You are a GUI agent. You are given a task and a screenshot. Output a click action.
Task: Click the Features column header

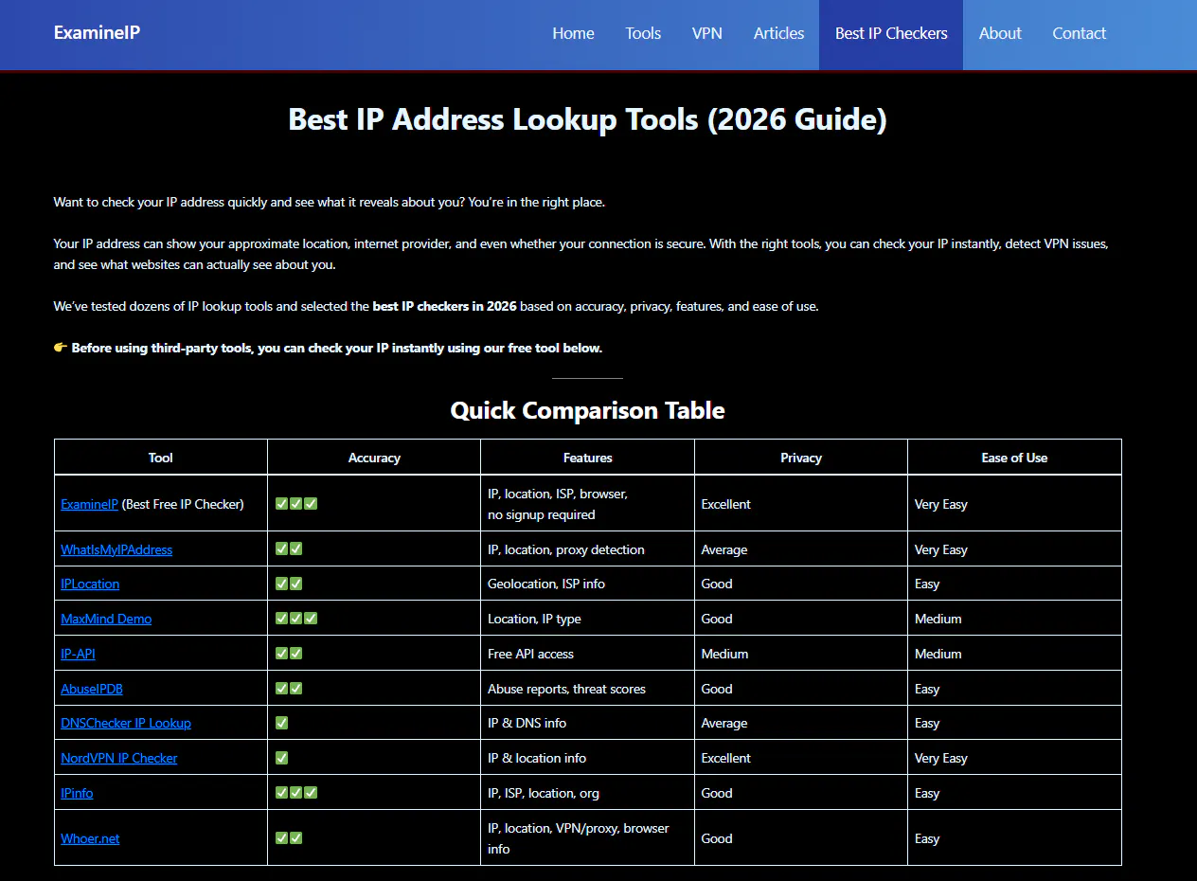(x=587, y=458)
